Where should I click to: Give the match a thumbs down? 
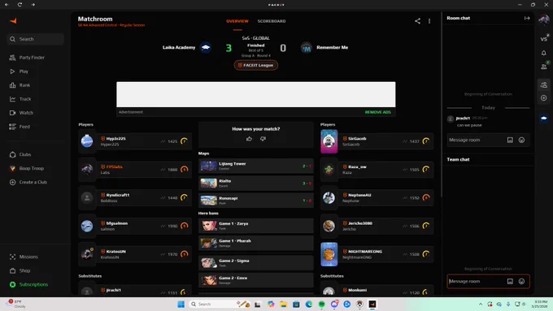pyautogui.click(x=263, y=139)
